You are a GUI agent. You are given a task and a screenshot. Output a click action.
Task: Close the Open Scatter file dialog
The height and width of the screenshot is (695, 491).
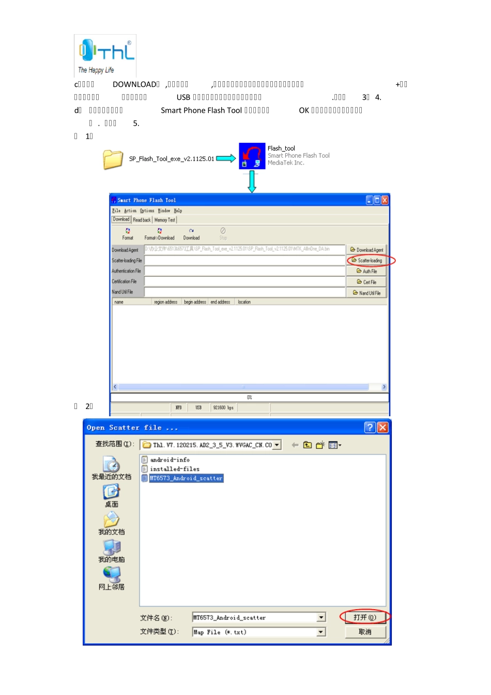pos(382,427)
